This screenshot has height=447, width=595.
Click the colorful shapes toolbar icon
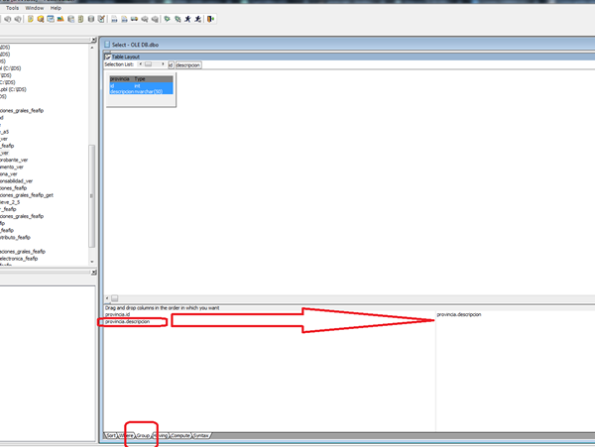[60, 19]
